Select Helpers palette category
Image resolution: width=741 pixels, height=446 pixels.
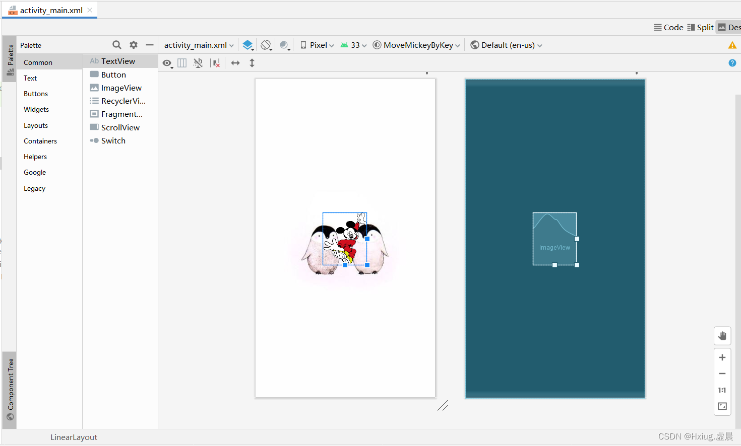[49, 157]
